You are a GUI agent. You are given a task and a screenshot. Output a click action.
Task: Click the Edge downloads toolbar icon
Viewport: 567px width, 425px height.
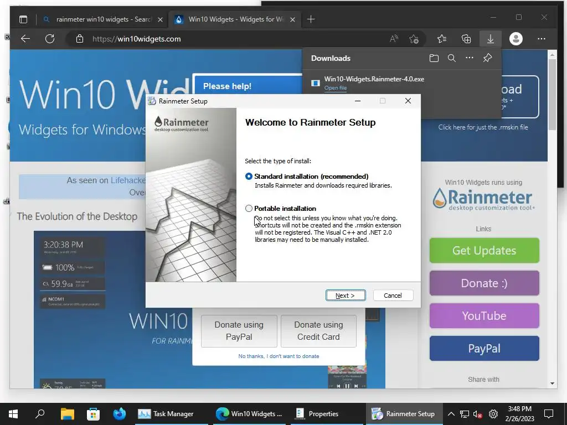[x=491, y=39]
